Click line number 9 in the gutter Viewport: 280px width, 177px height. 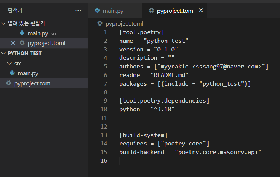point(105,101)
